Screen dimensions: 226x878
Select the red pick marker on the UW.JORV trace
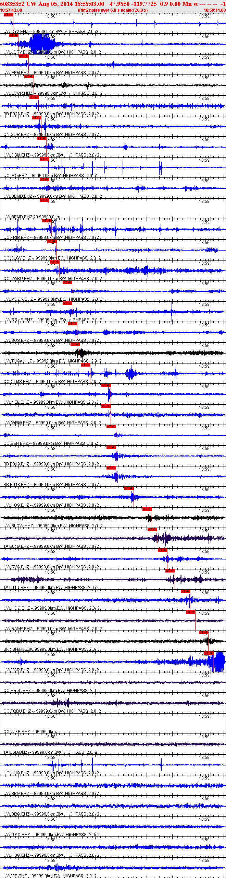coord(13,35)
